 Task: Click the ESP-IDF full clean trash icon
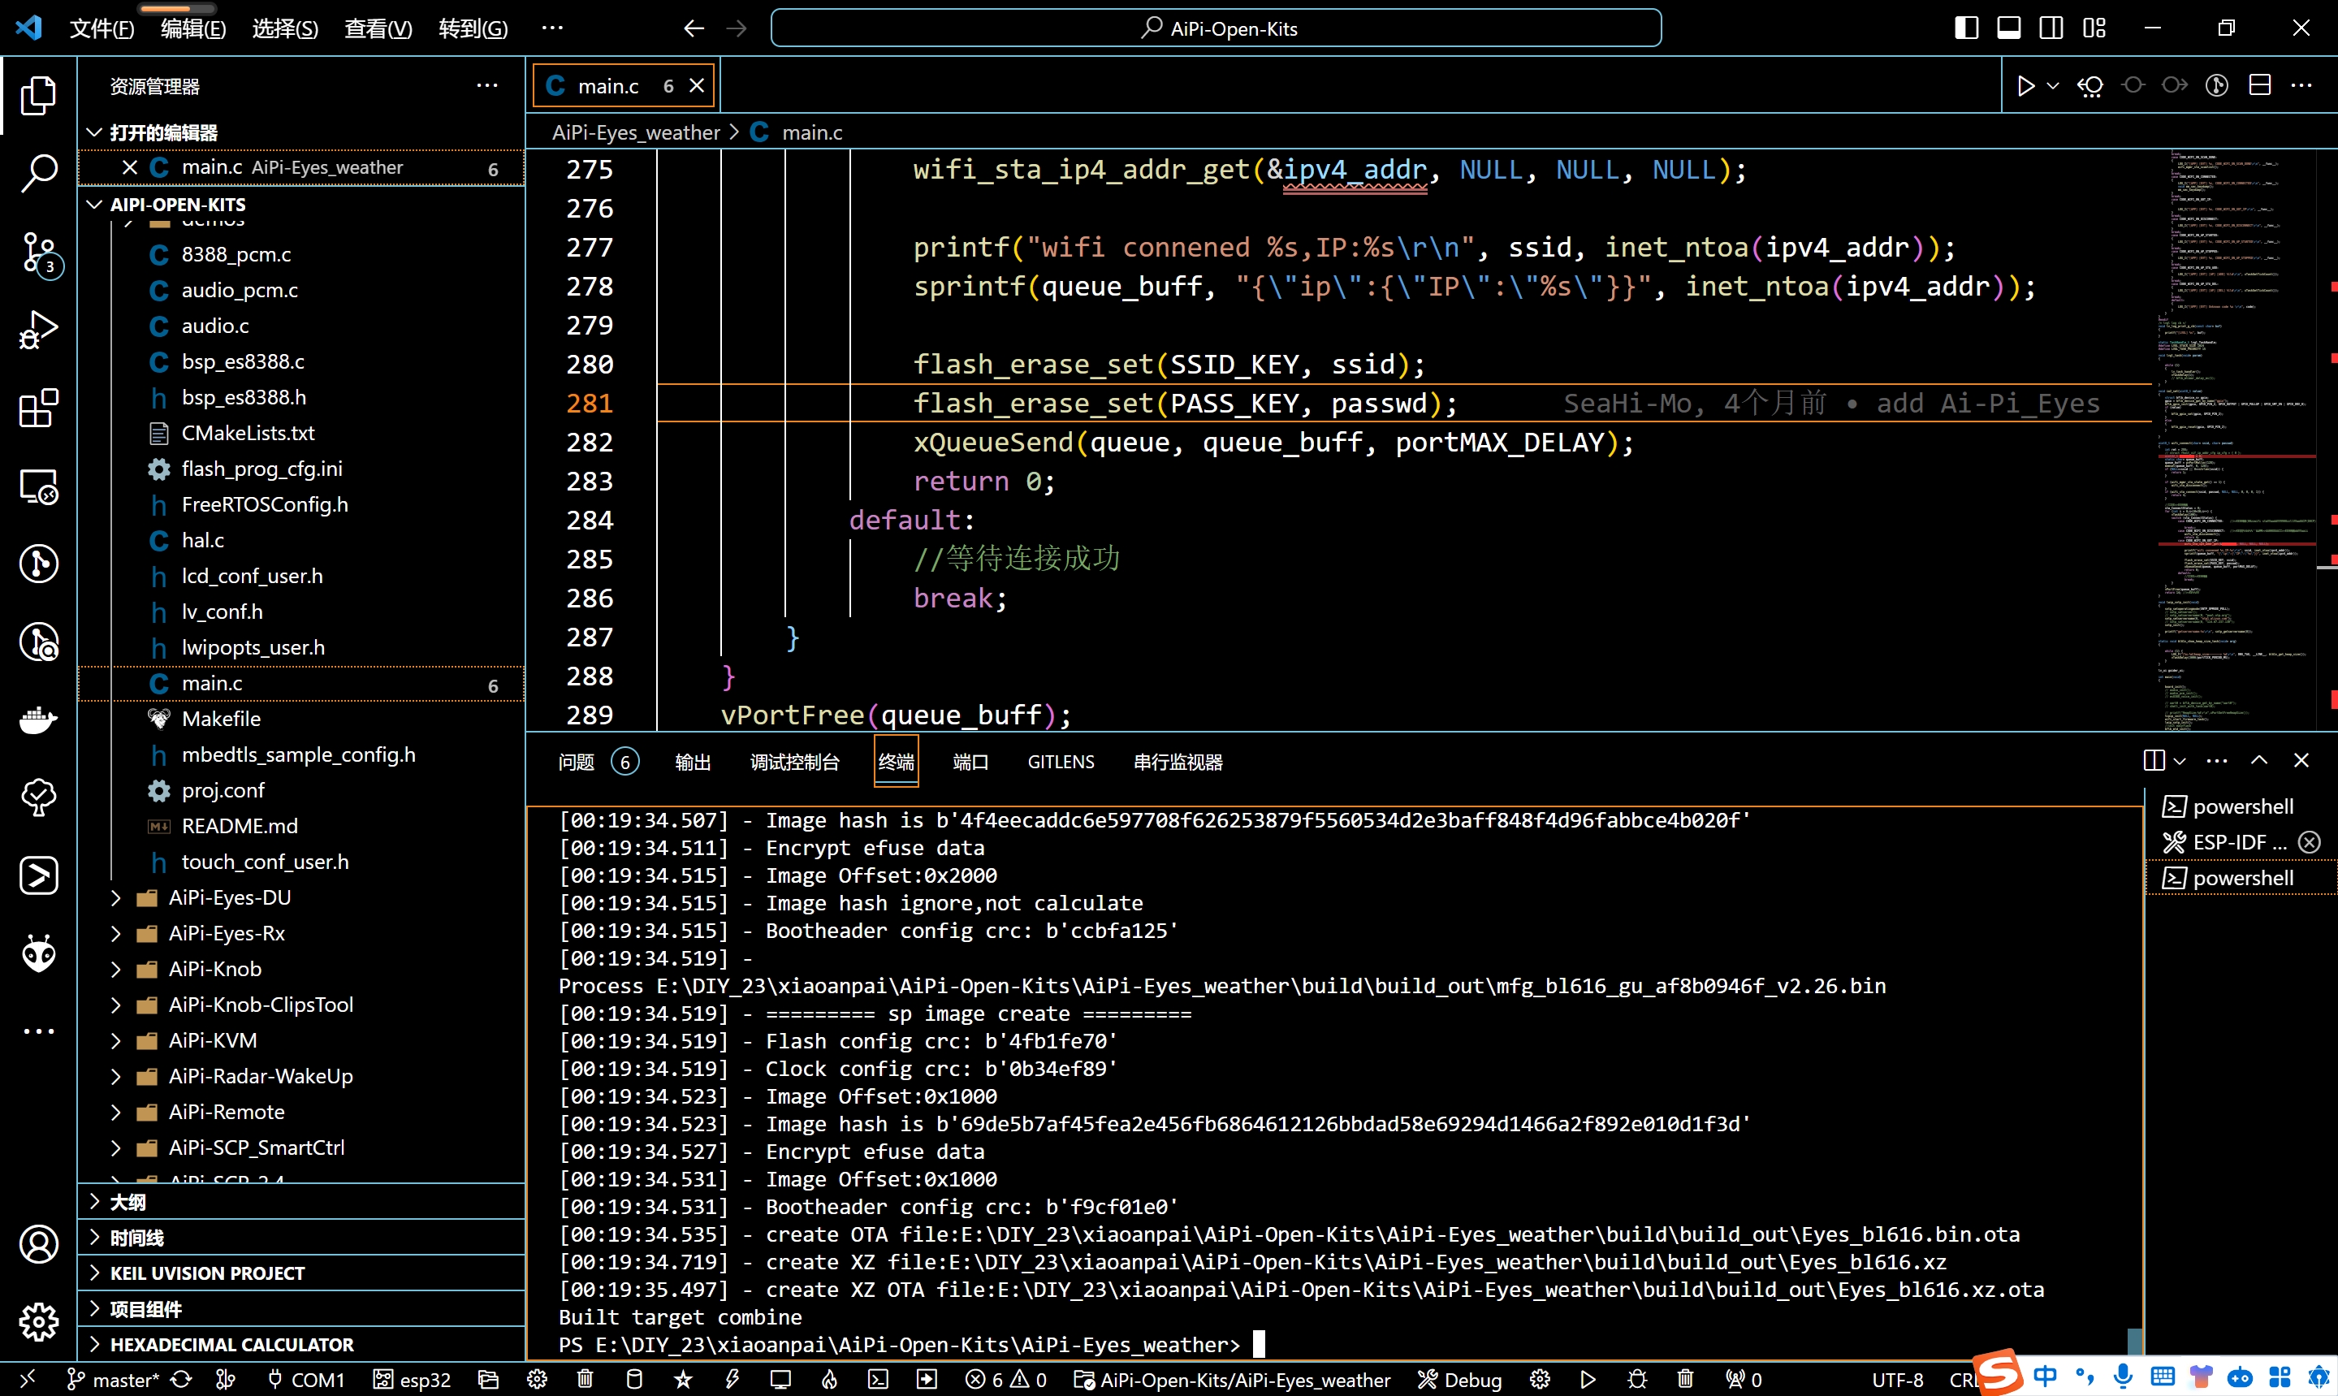click(584, 1379)
